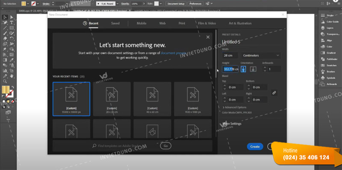
Task: Open the Transparency panel
Action: 330,34
